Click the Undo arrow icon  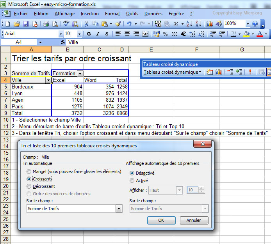[x=129, y=24]
